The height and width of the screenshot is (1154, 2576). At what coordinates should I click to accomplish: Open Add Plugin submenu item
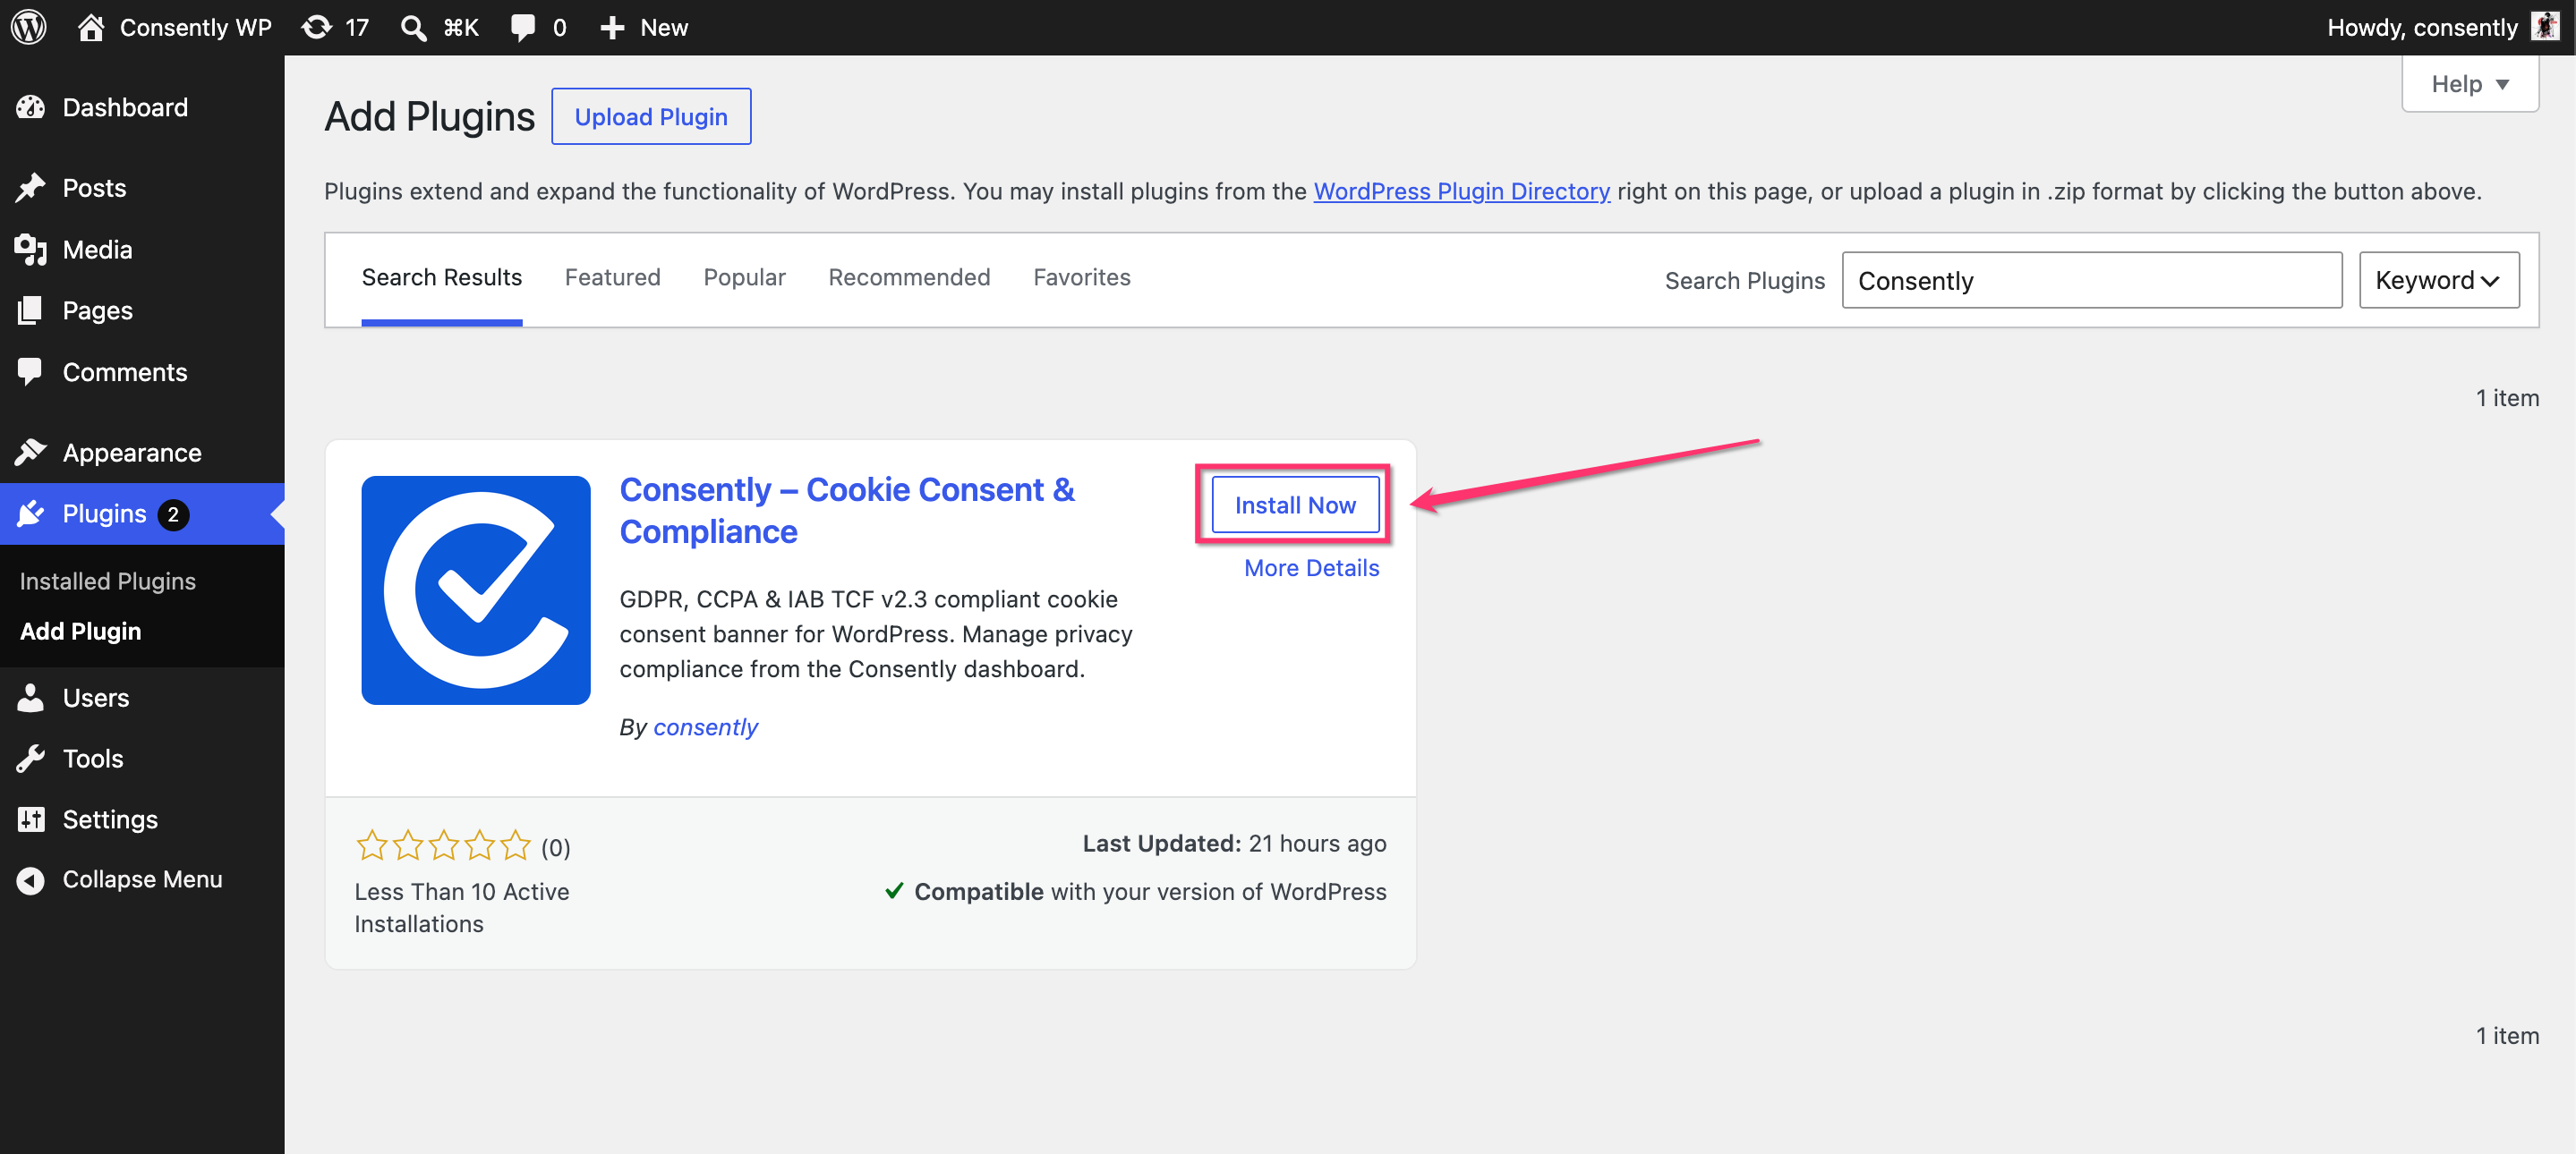tap(80, 631)
